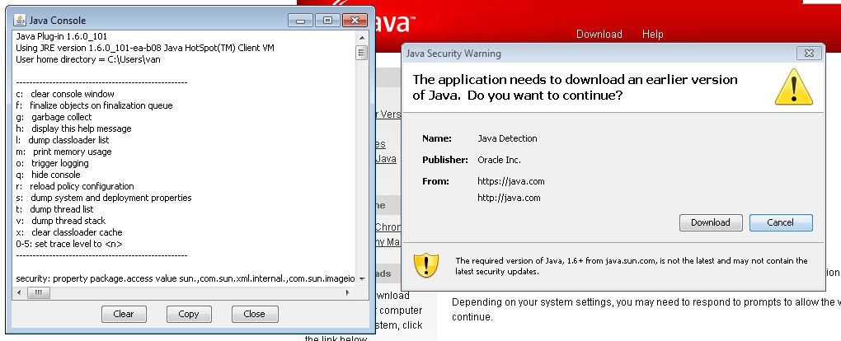Click the horizontal scrollbar thumb in console
The image size is (841, 341).
pyautogui.click(x=39, y=292)
